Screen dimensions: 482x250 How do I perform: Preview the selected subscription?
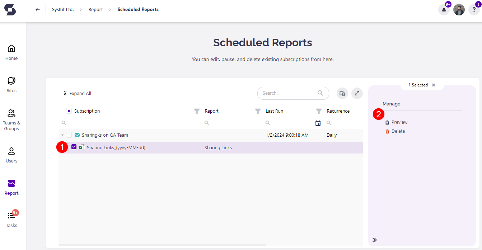[399, 122]
